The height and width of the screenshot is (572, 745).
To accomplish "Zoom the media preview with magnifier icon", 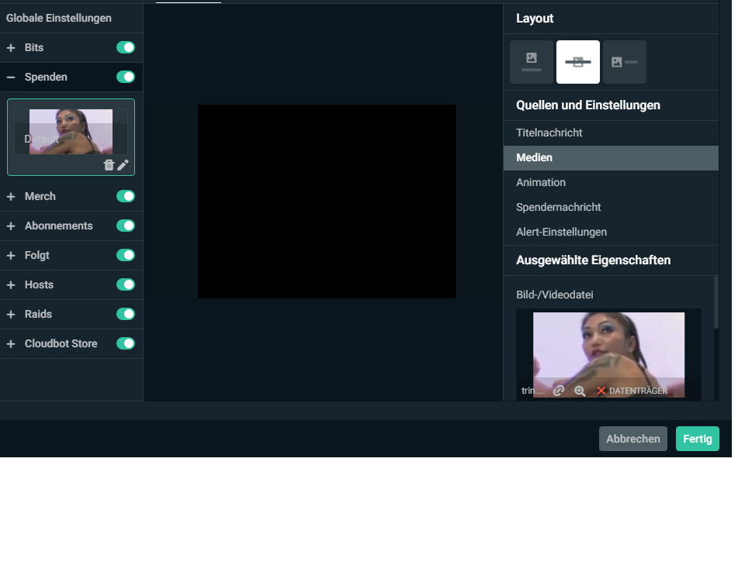I will click(580, 391).
